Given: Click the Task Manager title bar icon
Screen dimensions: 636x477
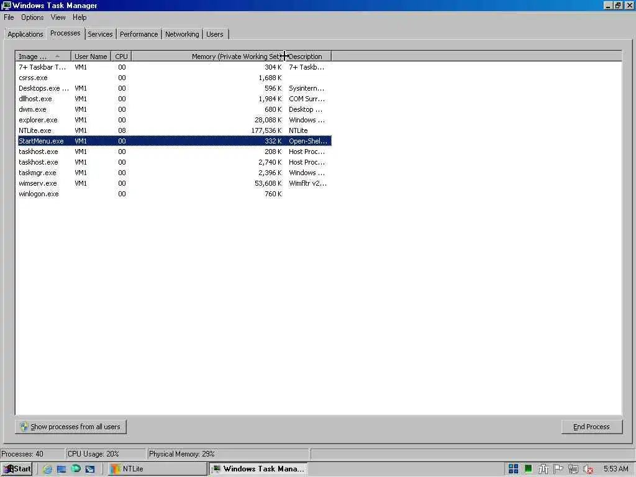Looking at the screenshot, I should (6, 5).
